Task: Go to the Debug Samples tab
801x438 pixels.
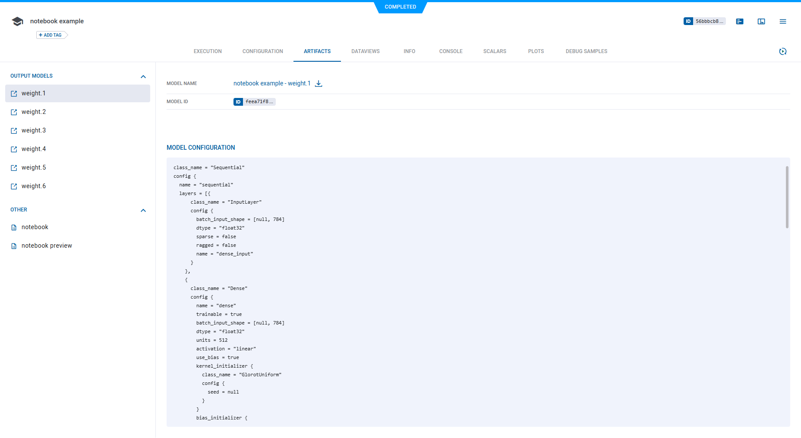Action: [x=586, y=51]
